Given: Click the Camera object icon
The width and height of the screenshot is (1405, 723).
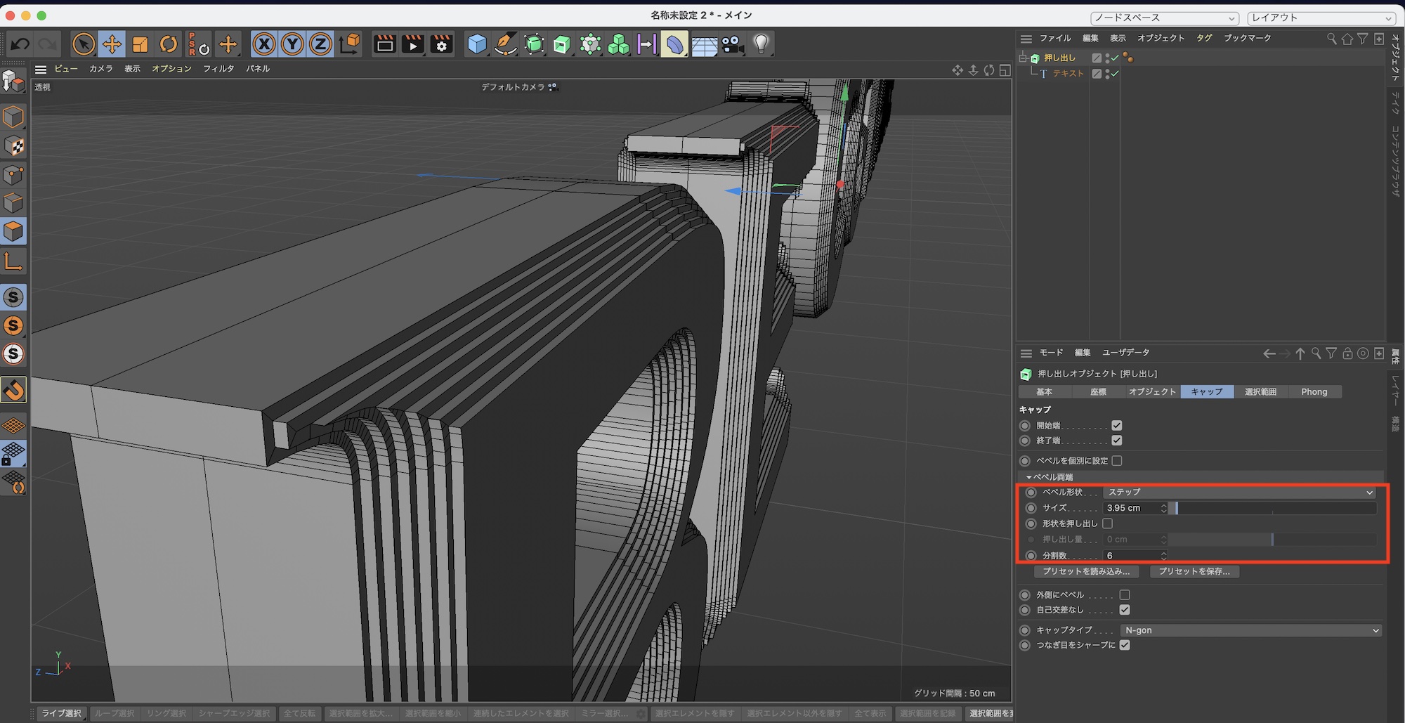Looking at the screenshot, I should 733,44.
